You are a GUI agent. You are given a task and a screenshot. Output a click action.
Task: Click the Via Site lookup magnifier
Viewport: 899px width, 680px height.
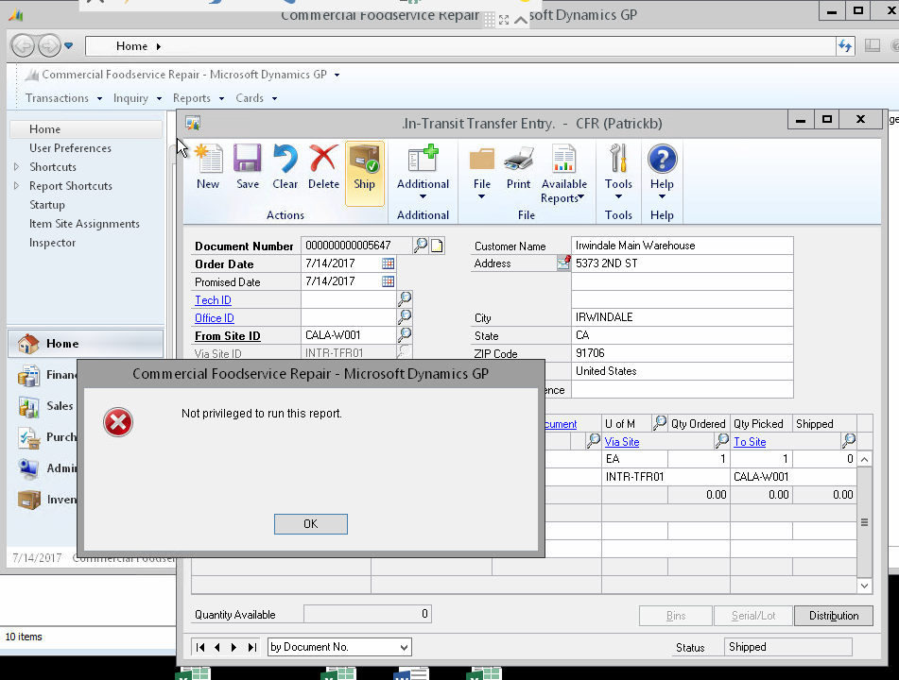pos(722,440)
